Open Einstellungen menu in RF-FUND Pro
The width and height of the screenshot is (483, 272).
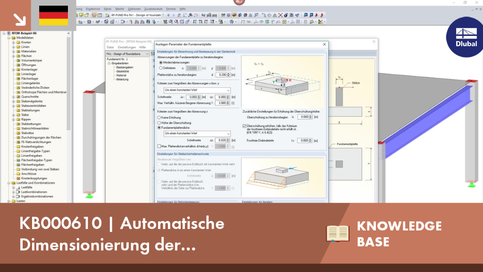click(x=126, y=48)
